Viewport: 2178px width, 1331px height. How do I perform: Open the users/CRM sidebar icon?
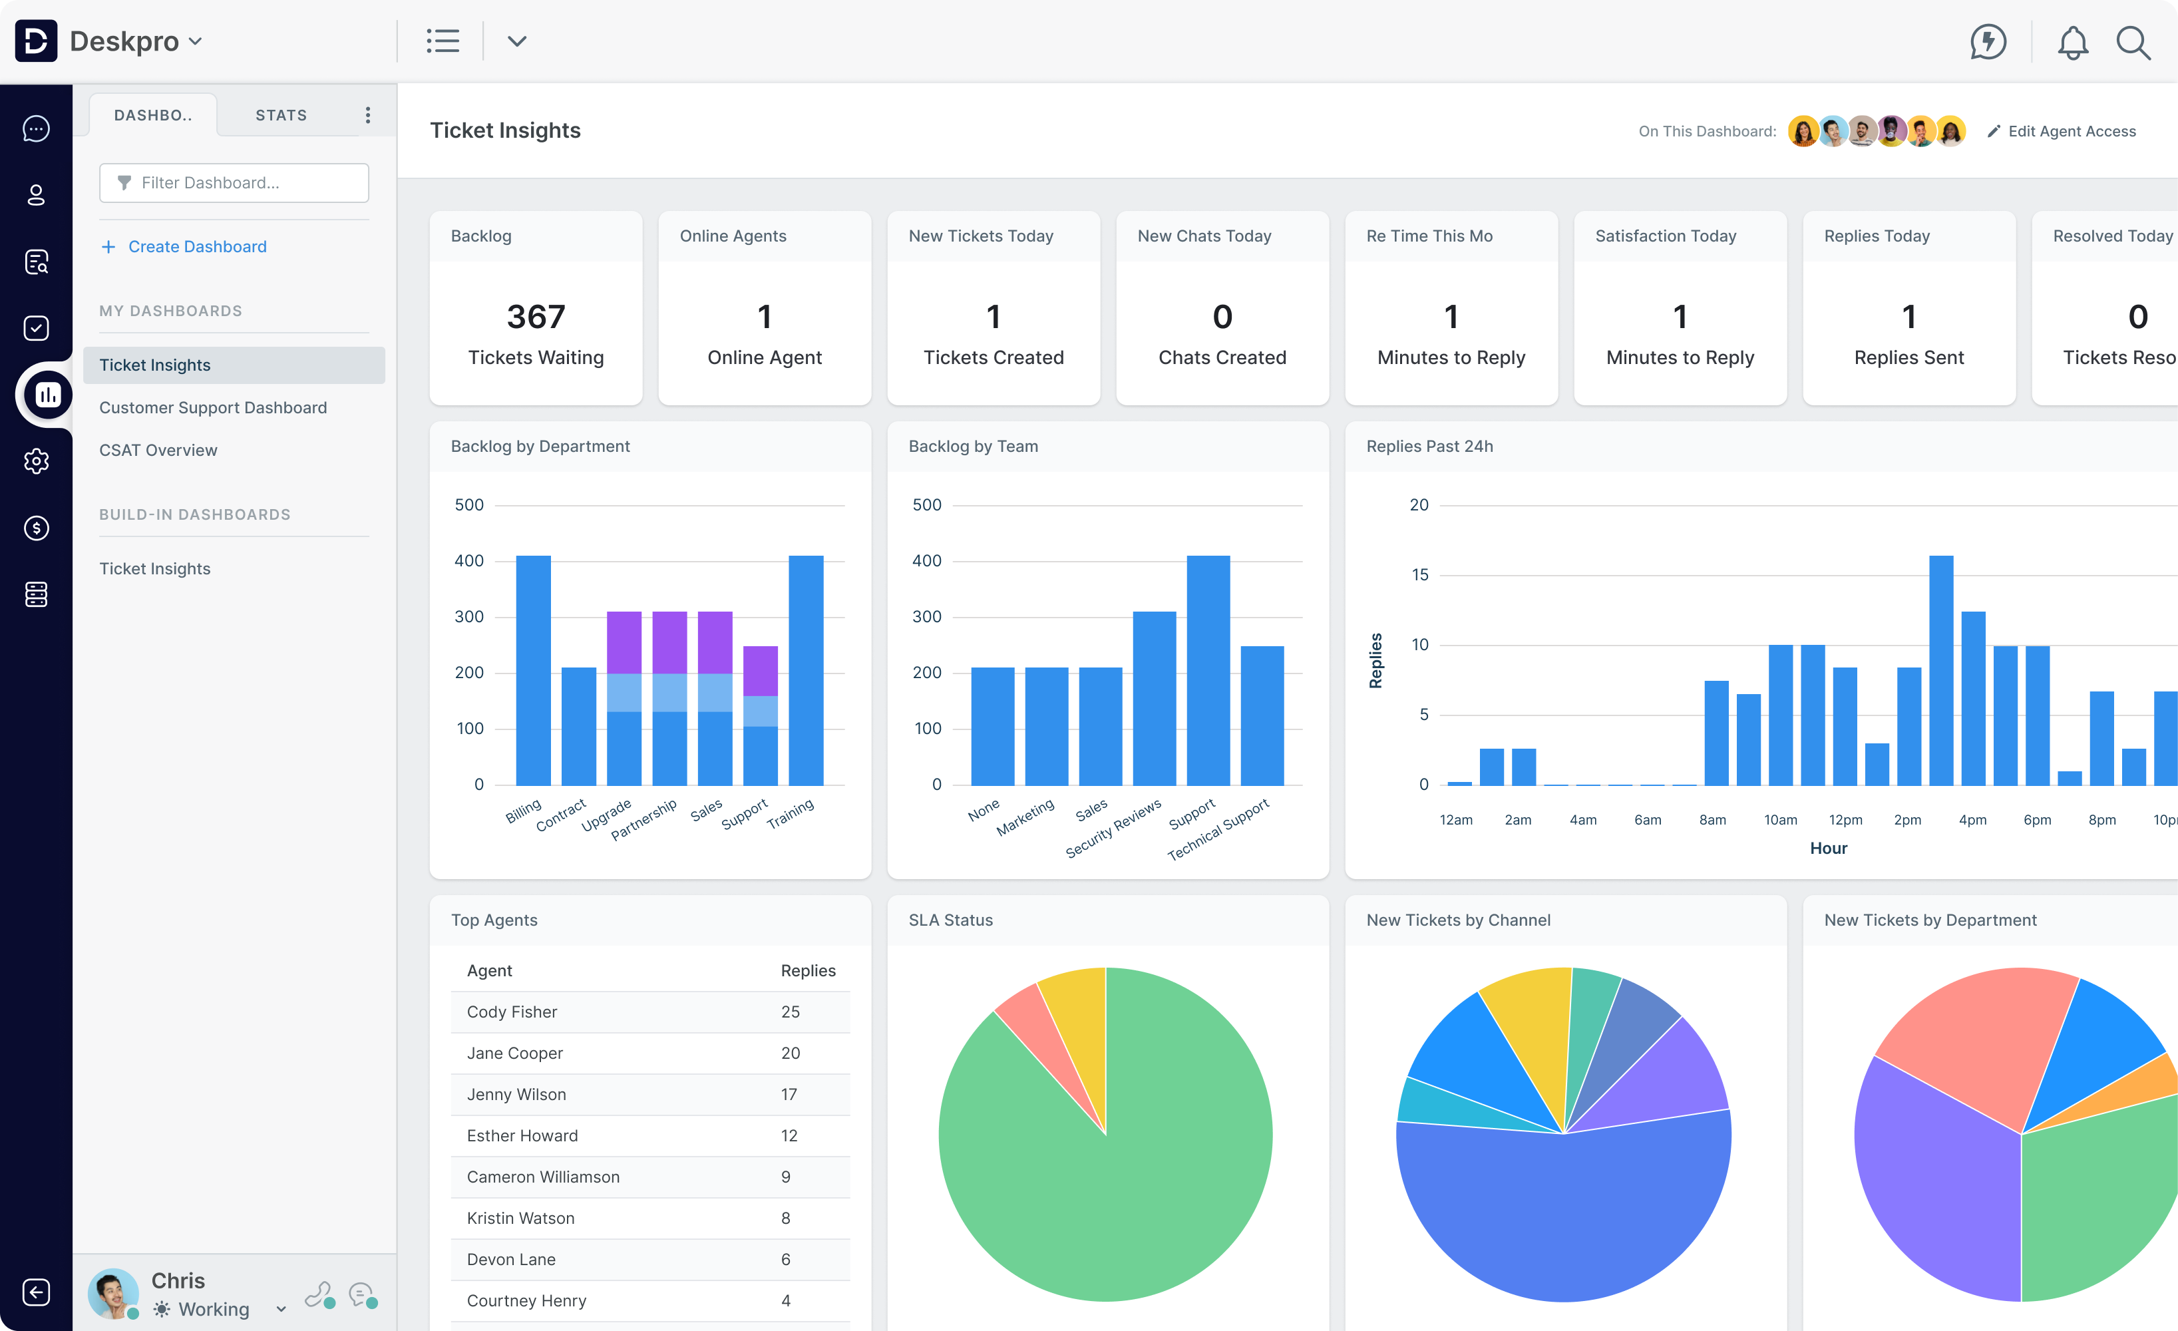pos(36,195)
